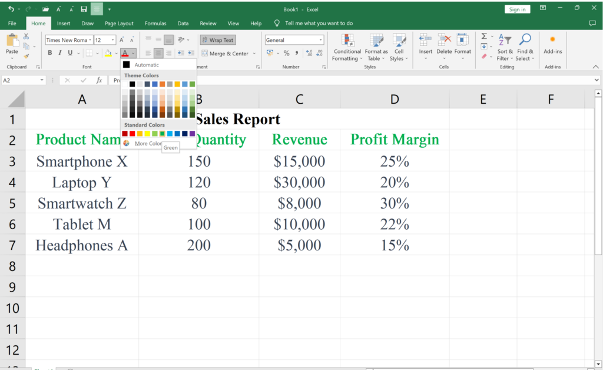The image size is (603, 370).
Task: Apply percent number format
Action: (x=287, y=52)
